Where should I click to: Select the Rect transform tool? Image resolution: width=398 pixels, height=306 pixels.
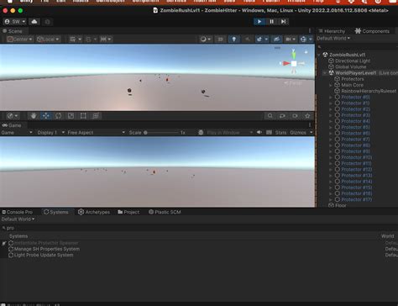pyautogui.click(x=83, y=116)
